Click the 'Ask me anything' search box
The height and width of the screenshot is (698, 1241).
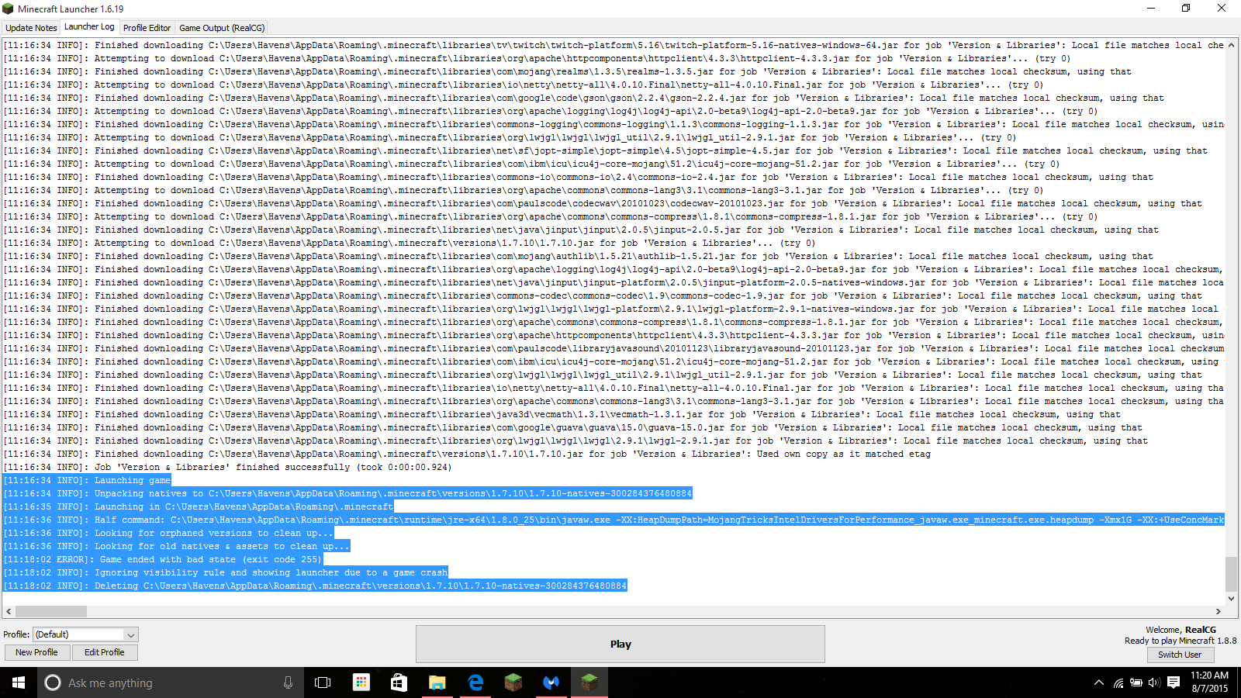click(x=169, y=682)
